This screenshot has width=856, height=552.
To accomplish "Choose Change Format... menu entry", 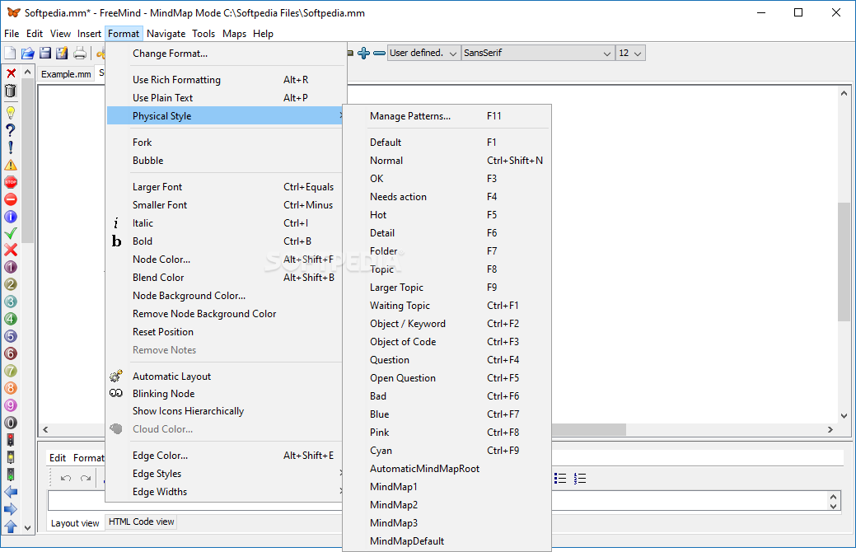I will pyautogui.click(x=225, y=54).
